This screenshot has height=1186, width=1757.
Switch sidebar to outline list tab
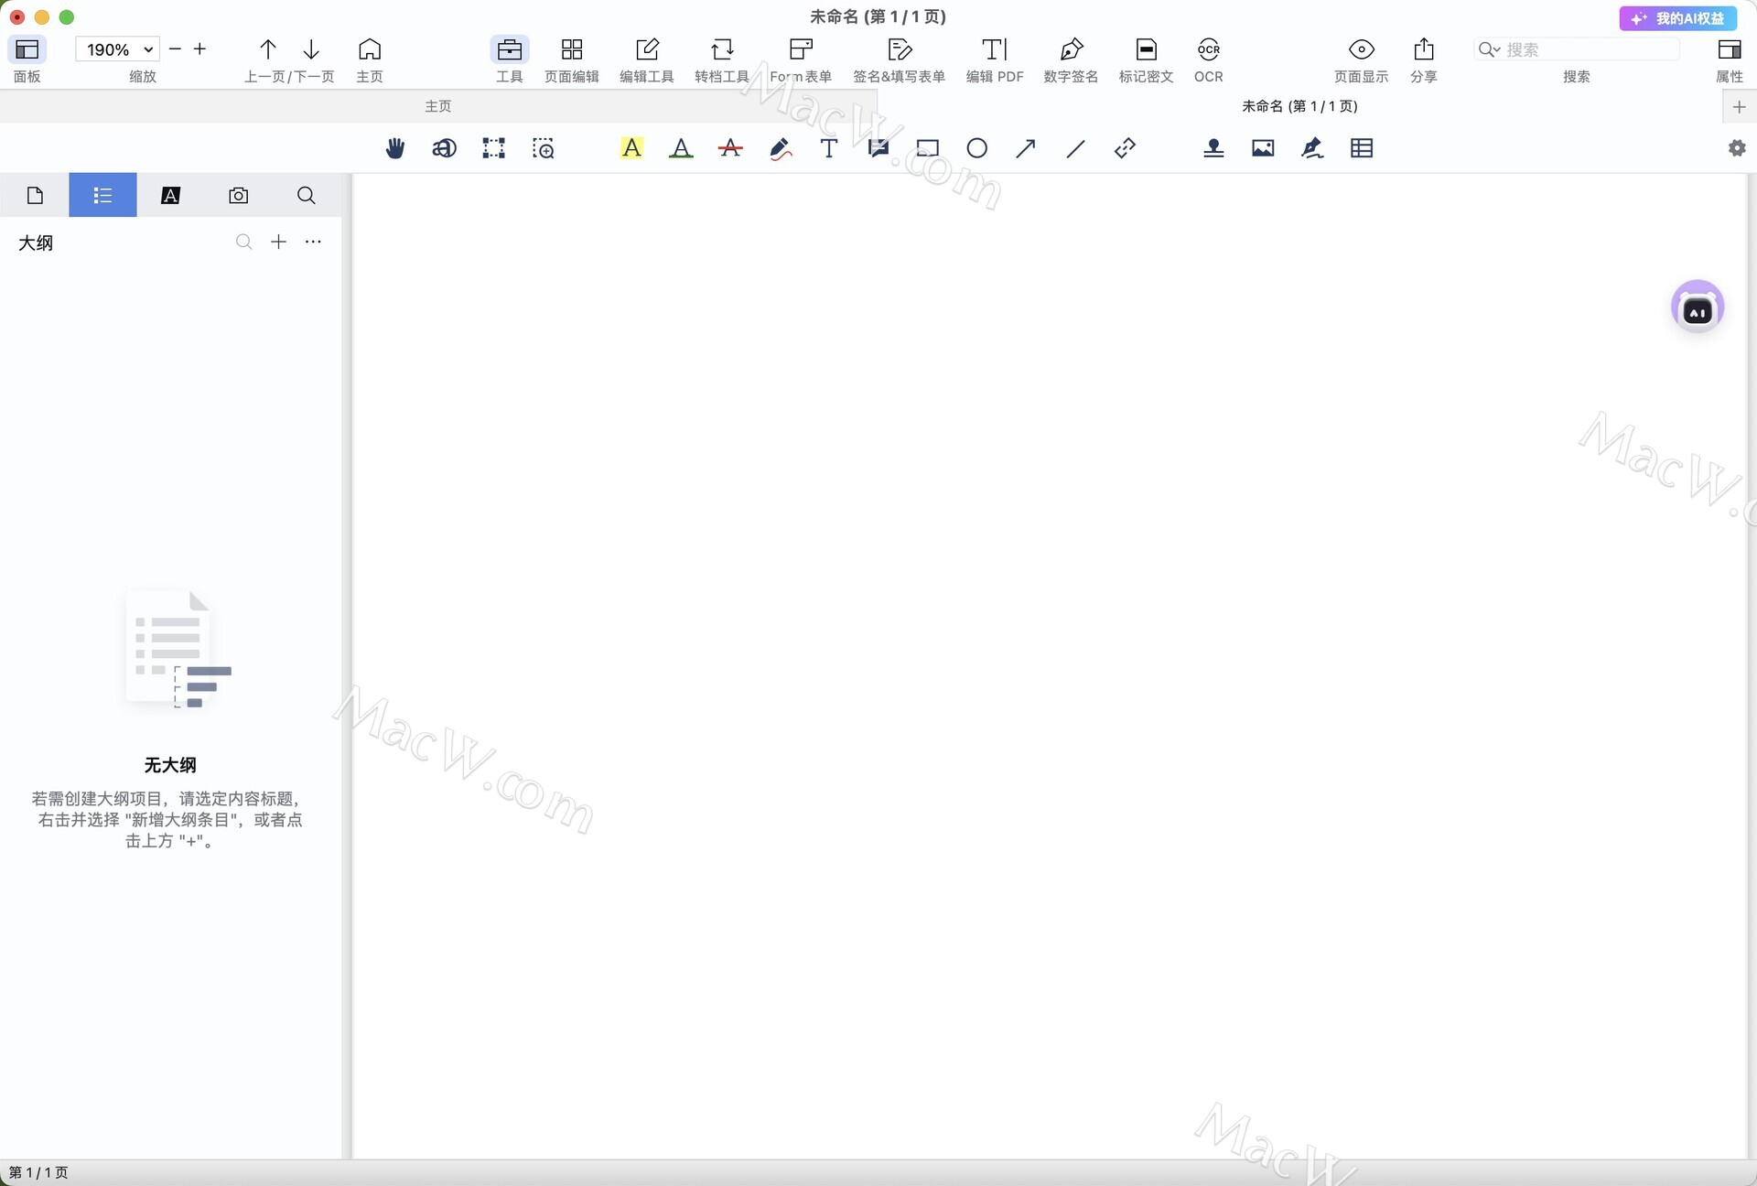[x=102, y=195]
